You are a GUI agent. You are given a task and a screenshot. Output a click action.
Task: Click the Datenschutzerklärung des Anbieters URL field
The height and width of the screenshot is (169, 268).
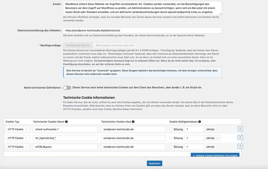click(x=142, y=31)
